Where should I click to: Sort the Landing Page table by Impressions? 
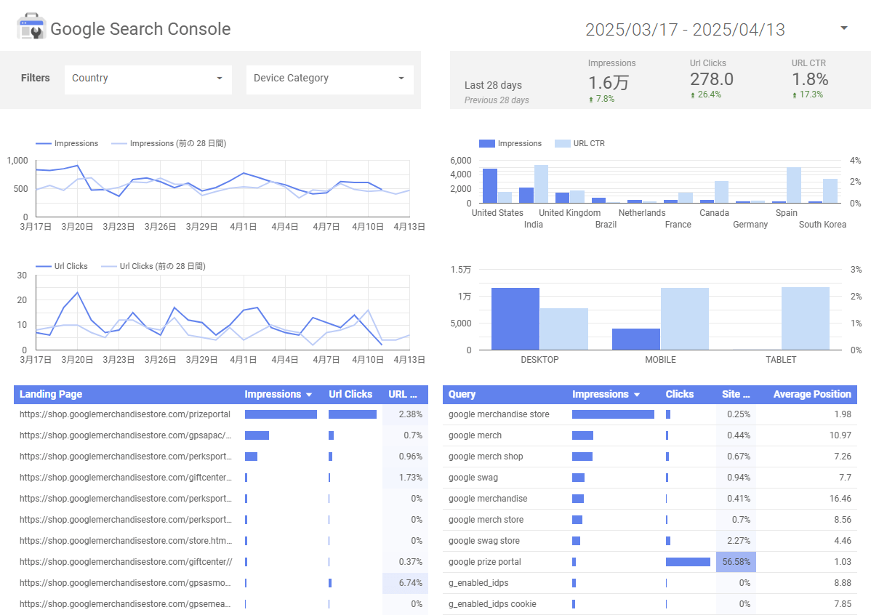click(278, 395)
